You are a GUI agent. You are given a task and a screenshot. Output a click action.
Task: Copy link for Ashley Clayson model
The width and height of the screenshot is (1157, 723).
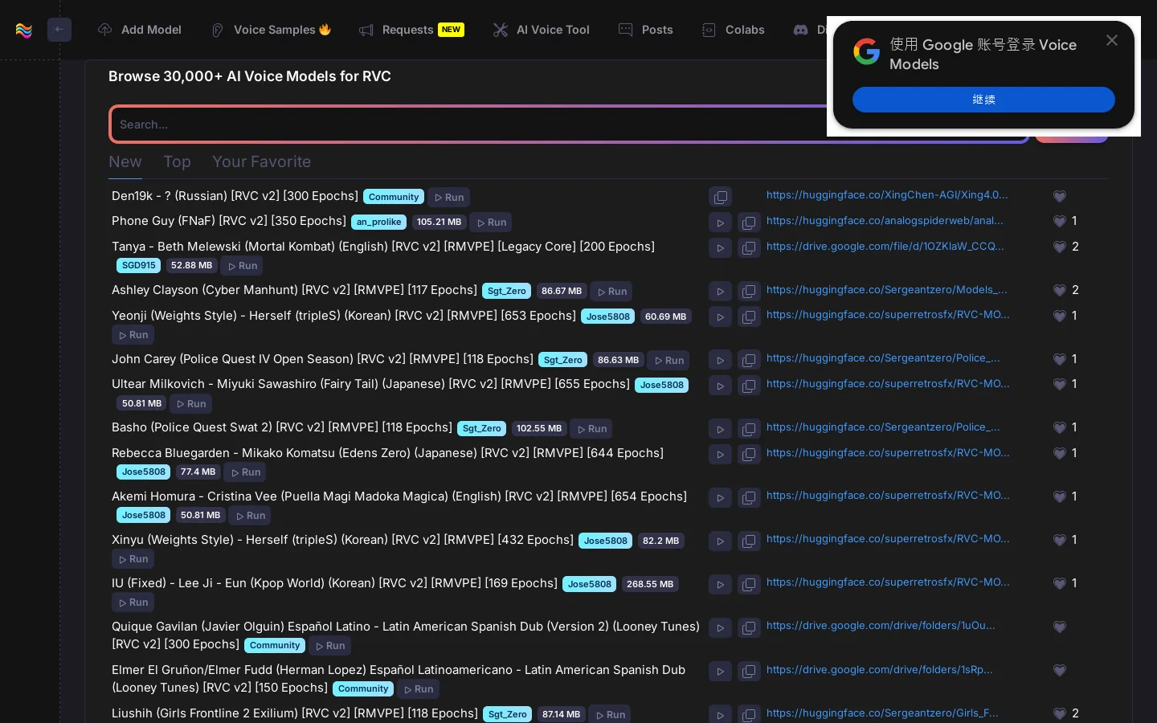coord(749,292)
